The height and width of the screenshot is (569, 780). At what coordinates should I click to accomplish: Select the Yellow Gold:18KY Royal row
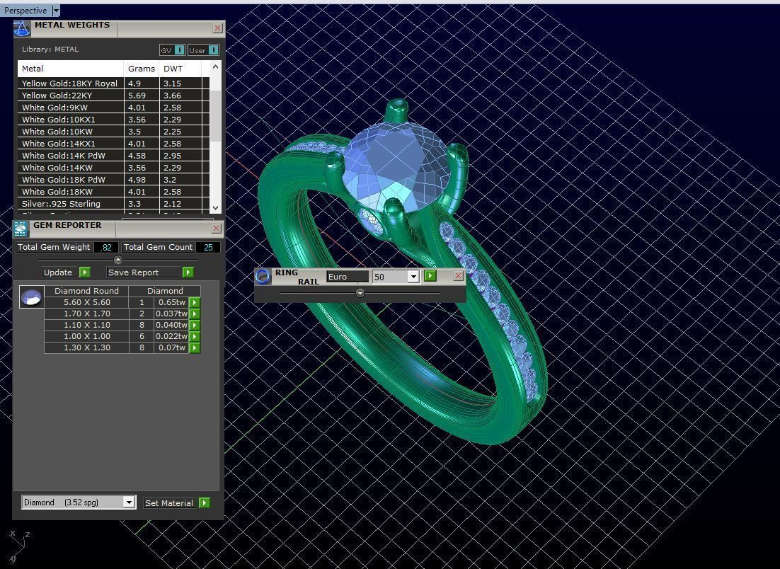pyautogui.click(x=113, y=84)
